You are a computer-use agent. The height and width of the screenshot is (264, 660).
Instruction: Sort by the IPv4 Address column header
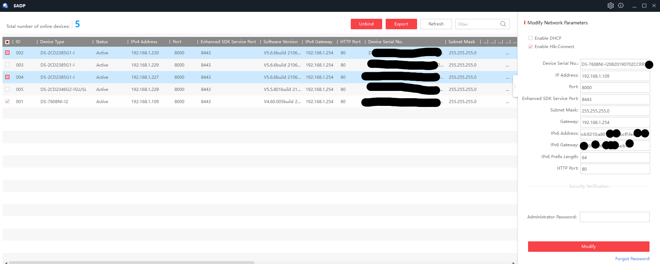(144, 42)
